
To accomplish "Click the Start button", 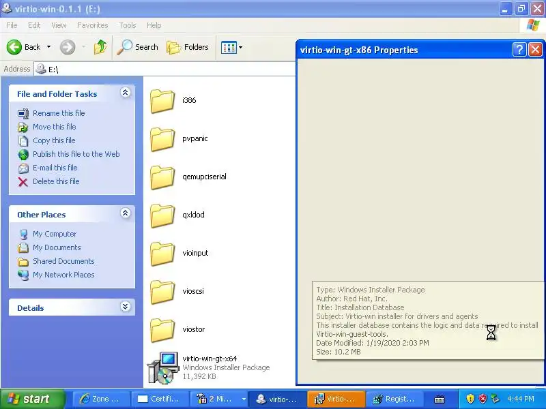I will click(32, 399).
